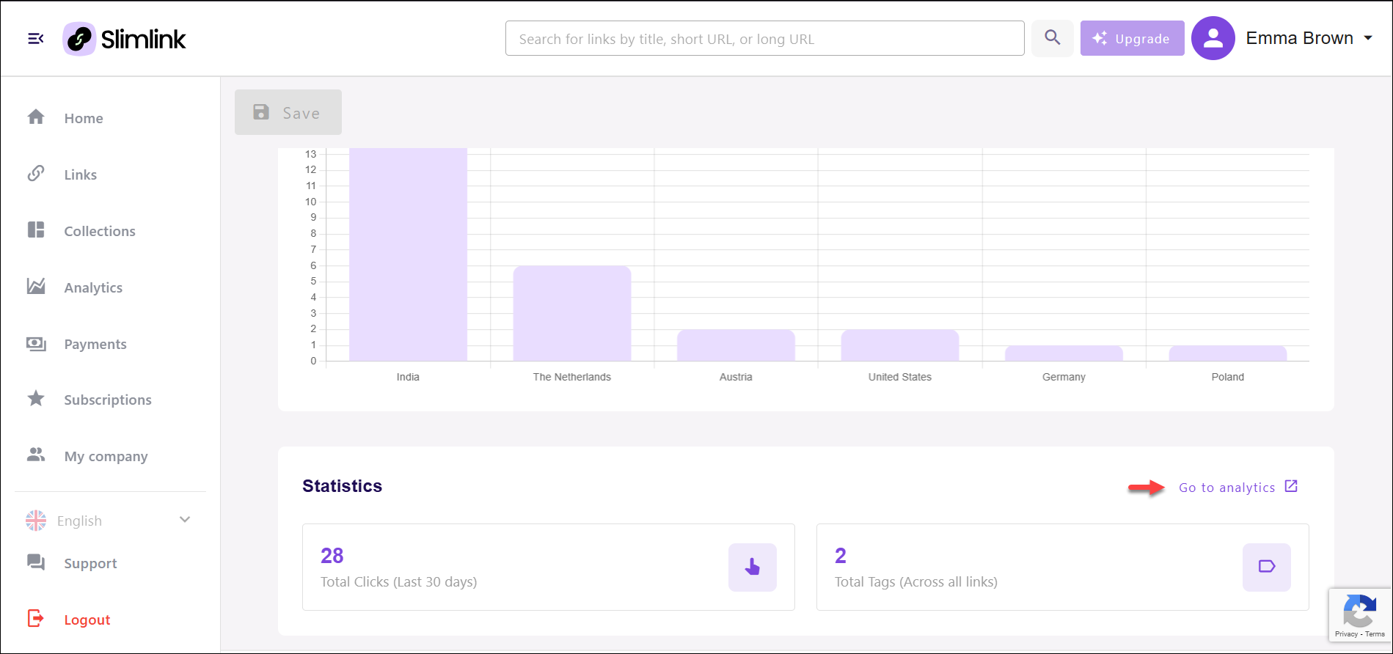Click the Total Tags (Across all links) label
Image resolution: width=1393 pixels, height=654 pixels.
916,582
